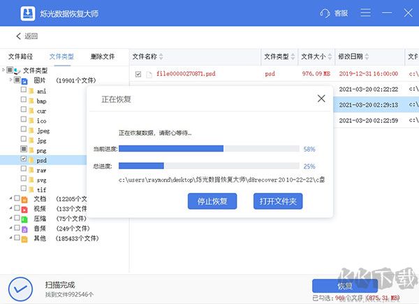
Task: Collapse the 图片 (pictures) tree node
Action: 10,80
